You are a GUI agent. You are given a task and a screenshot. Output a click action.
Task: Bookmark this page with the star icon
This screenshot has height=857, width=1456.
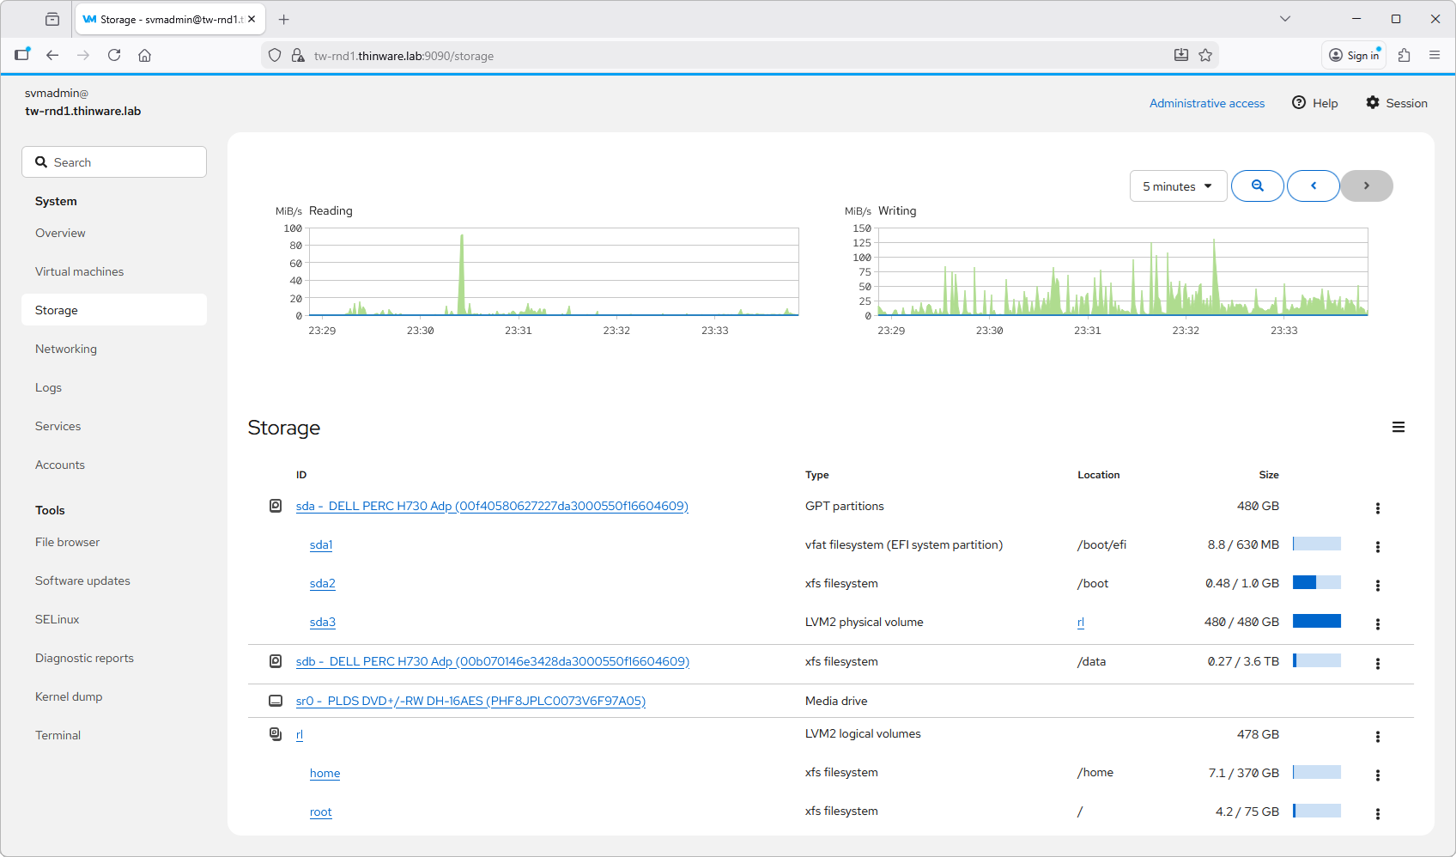tap(1205, 55)
